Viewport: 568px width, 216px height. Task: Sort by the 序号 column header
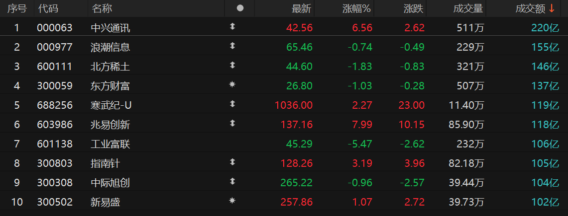tap(16, 8)
